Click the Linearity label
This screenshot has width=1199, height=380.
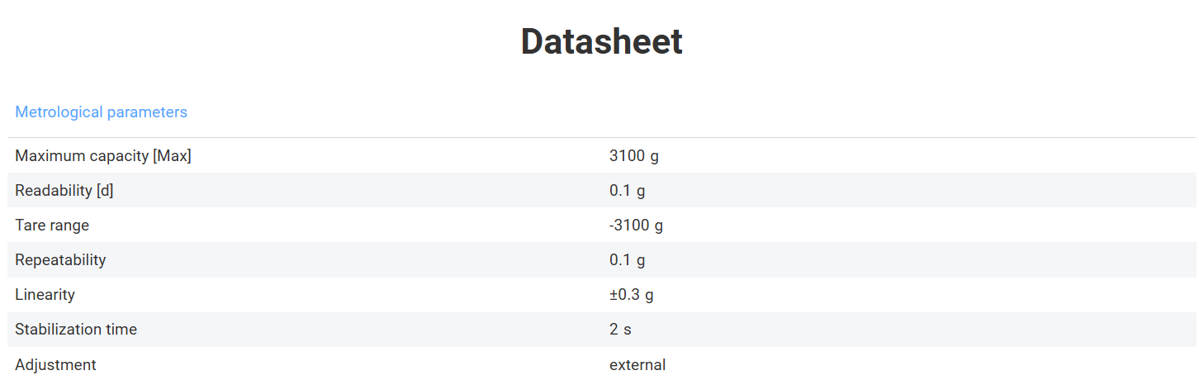(45, 295)
